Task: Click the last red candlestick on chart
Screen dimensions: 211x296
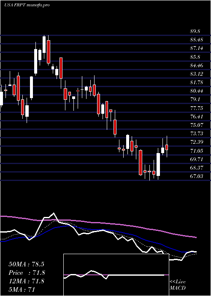Action: 167,147
